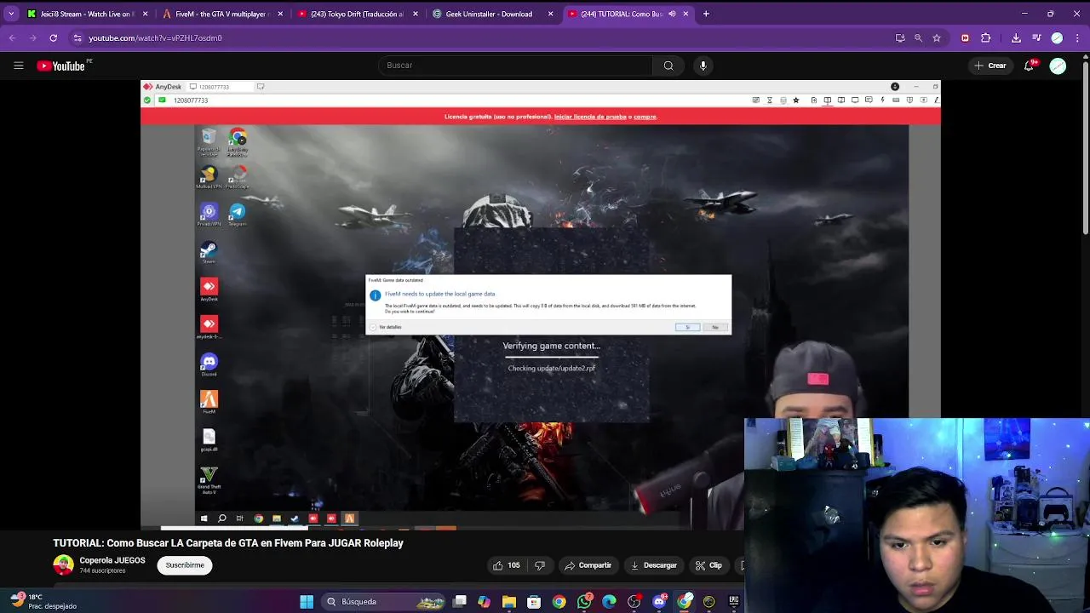
Task: Open Windows Start menu on host taskbar
Action: coord(307,602)
